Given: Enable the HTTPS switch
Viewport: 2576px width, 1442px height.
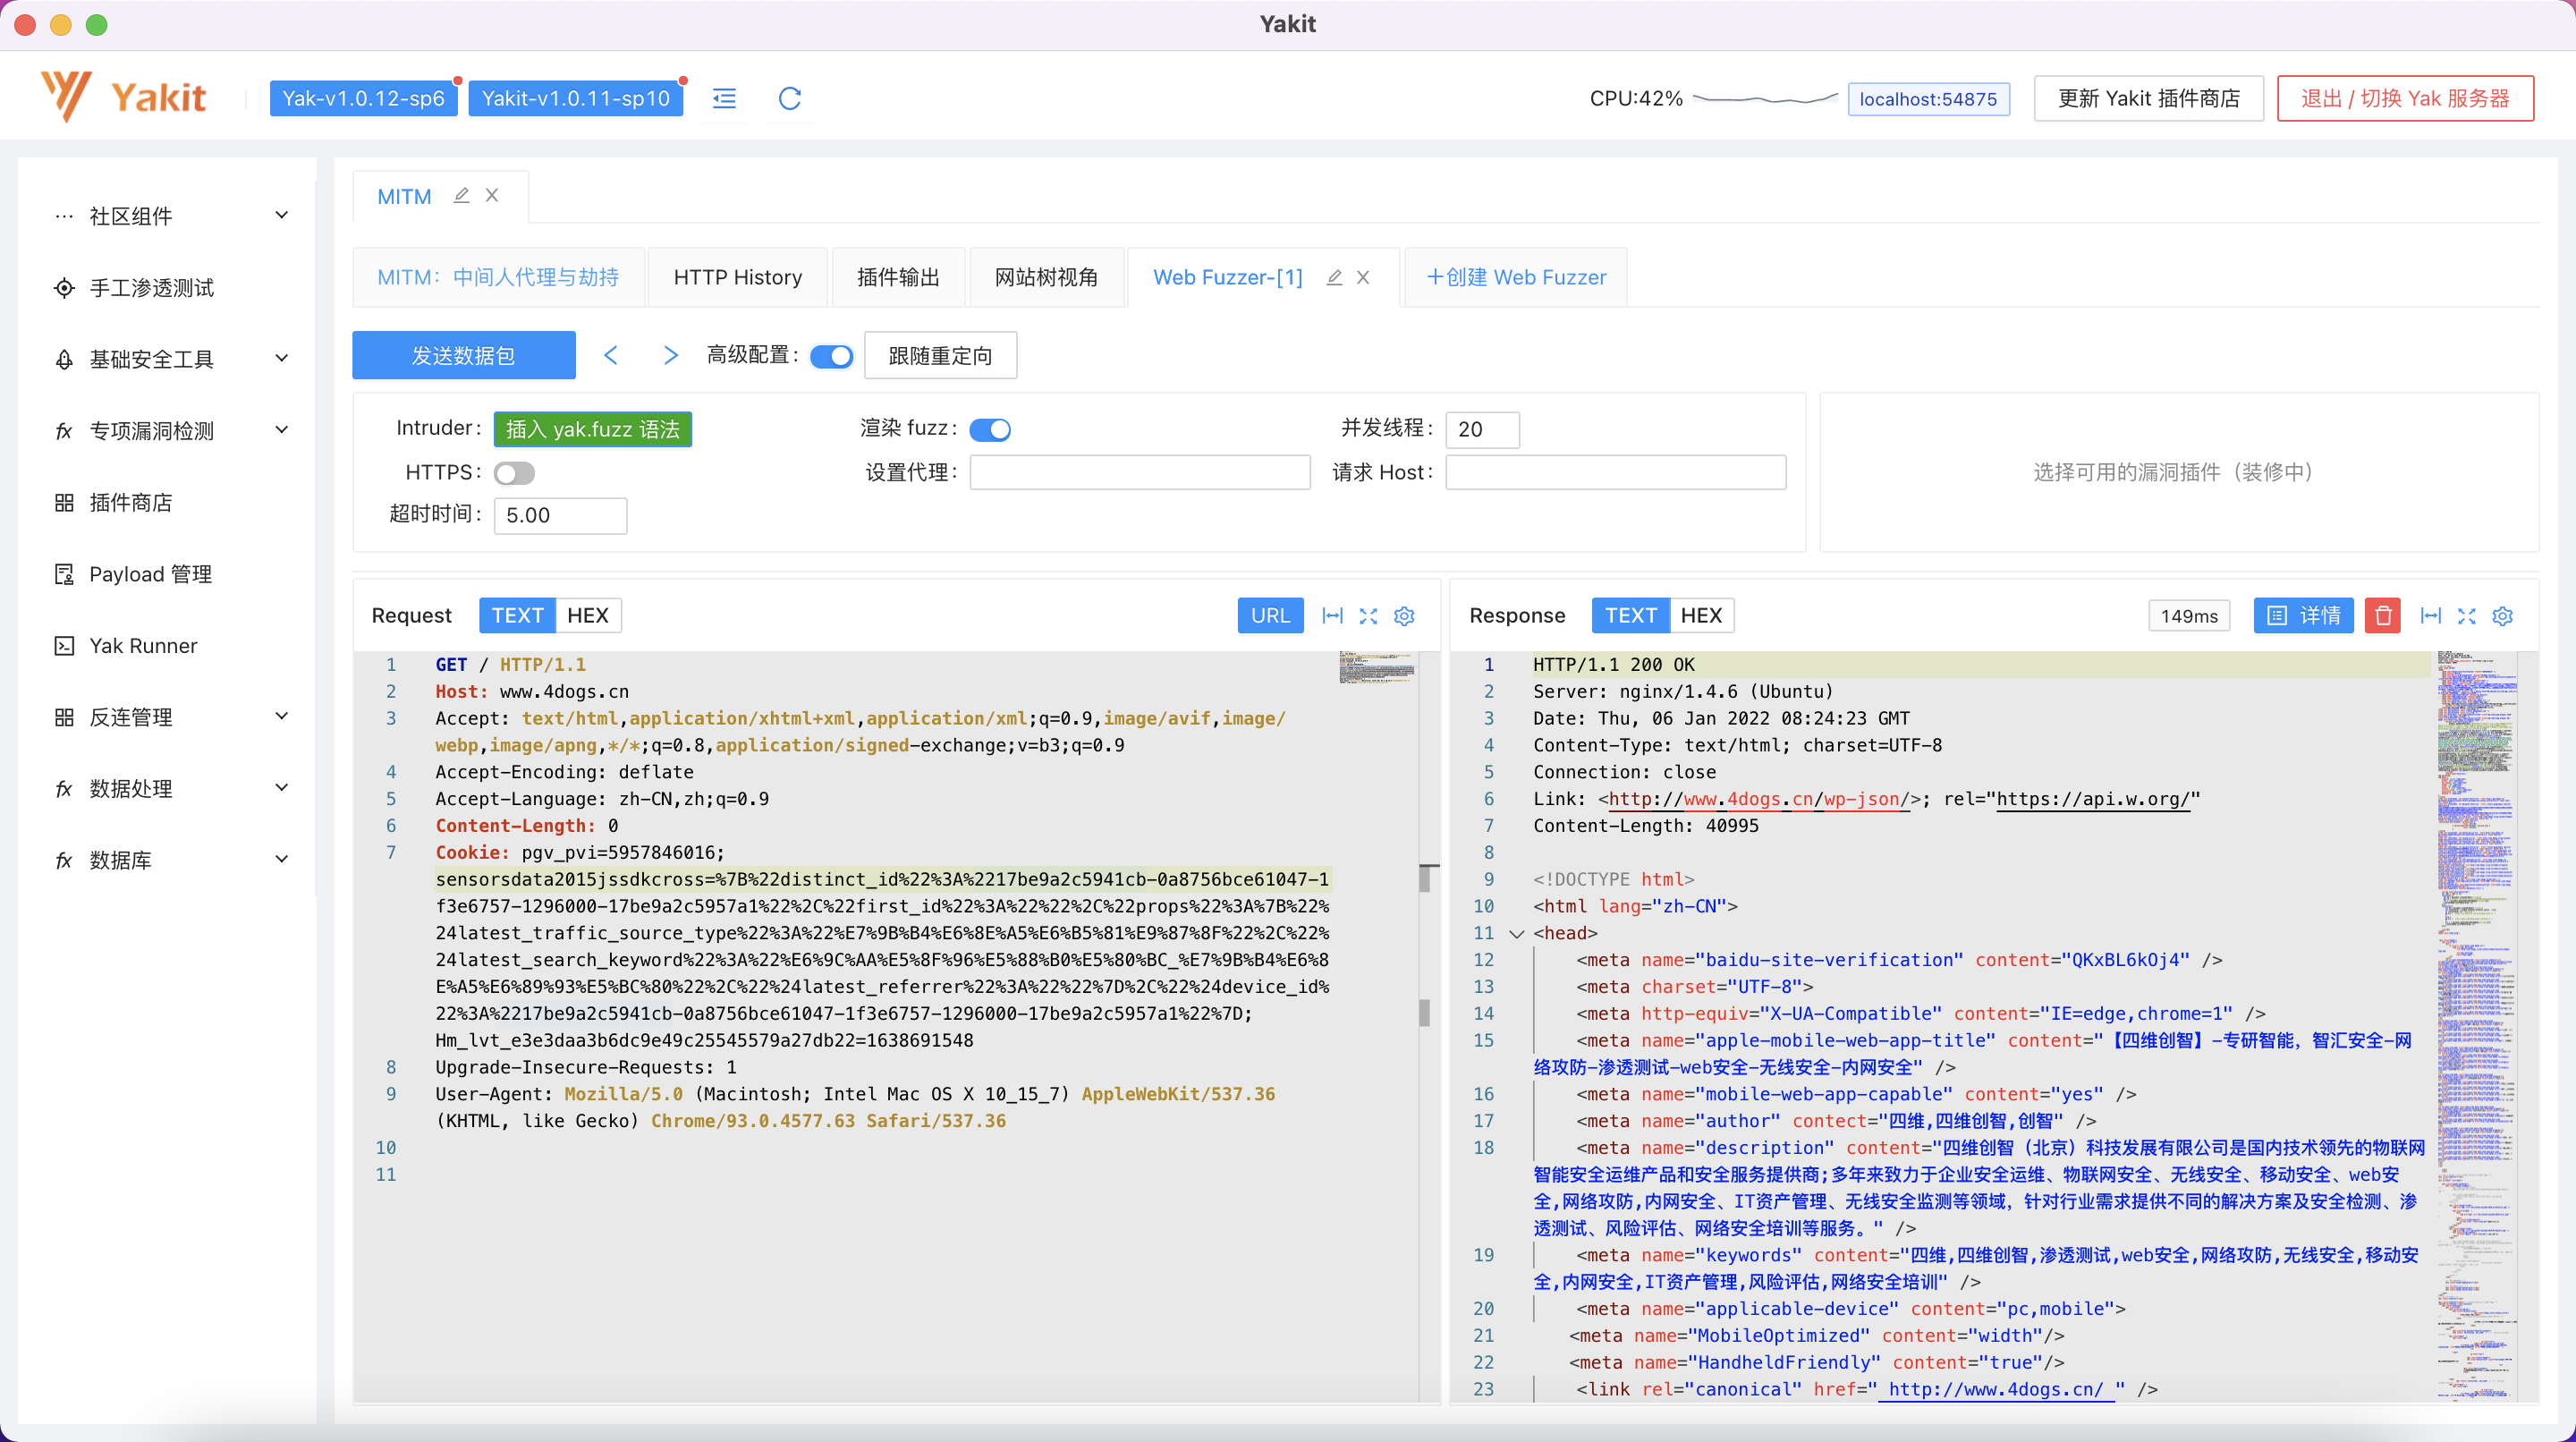Looking at the screenshot, I should [514, 472].
